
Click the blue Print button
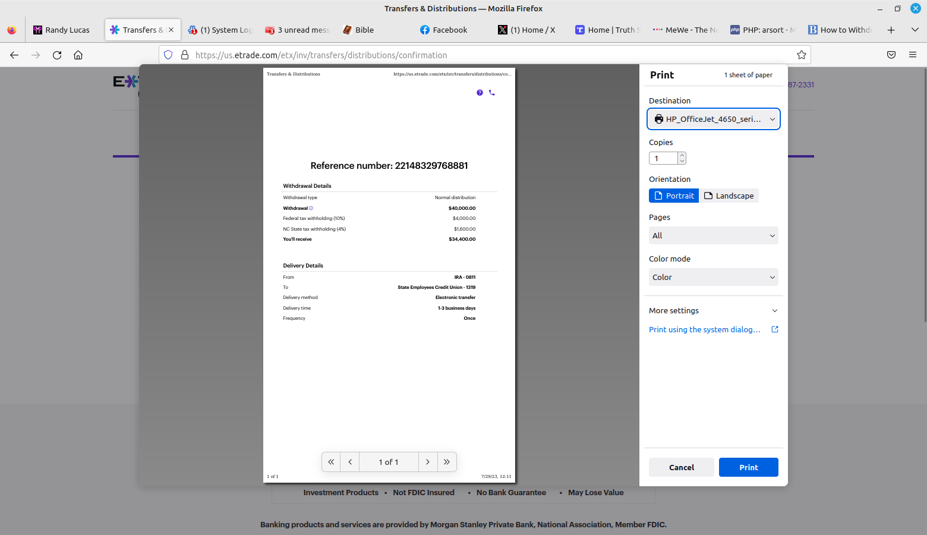click(748, 467)
